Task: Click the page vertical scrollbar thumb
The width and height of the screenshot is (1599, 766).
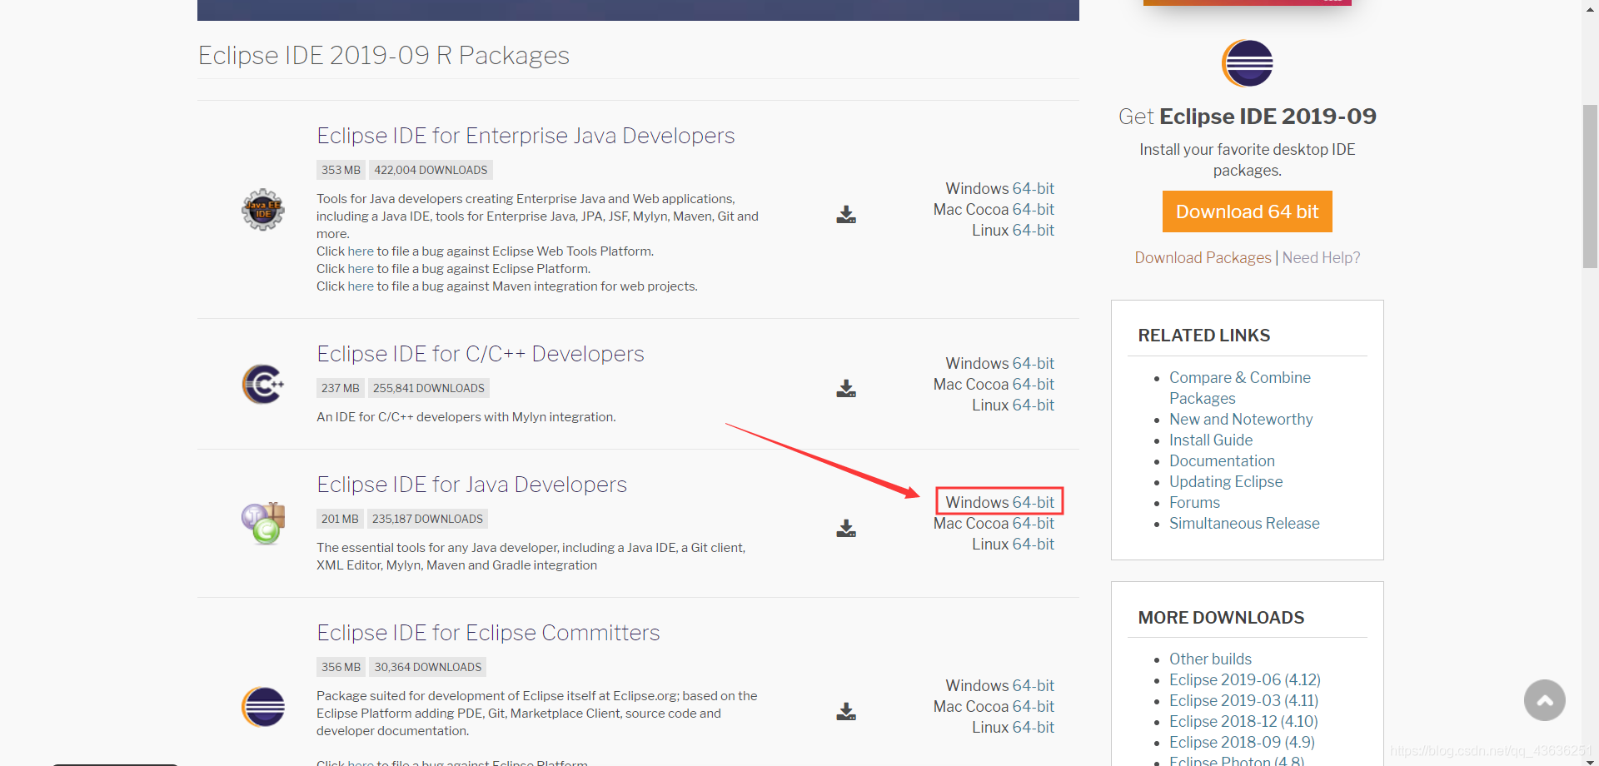Action: pos(1590,187)
